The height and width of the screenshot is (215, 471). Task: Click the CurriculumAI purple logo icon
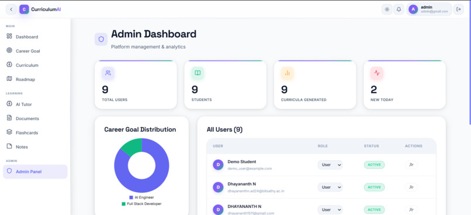(x=24, y=9)
